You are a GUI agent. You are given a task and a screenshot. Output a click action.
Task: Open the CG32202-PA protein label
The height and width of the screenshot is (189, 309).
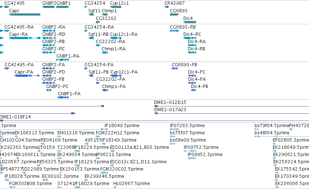111,79
